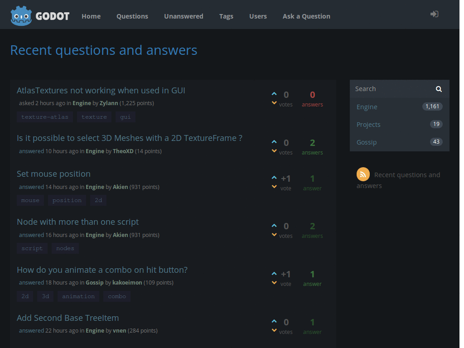Upvote Add Second Base TreeItem question
This screenshot has width=464, height=348.
274,321
